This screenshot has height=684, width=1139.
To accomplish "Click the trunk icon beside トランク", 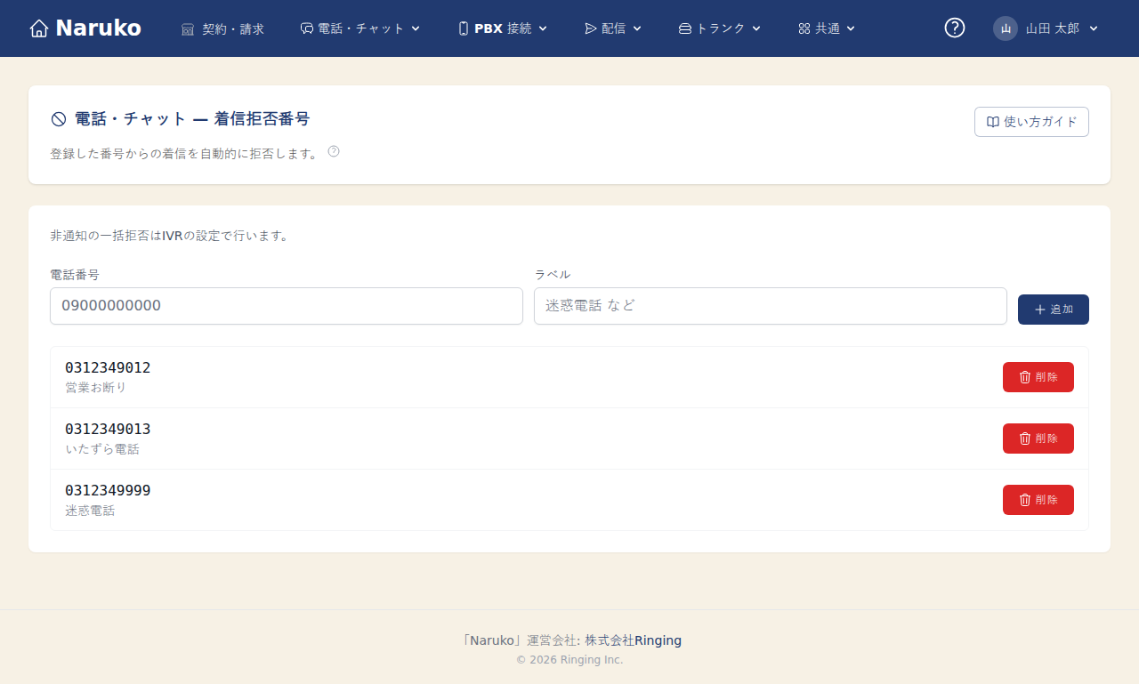I will (685, 28).
